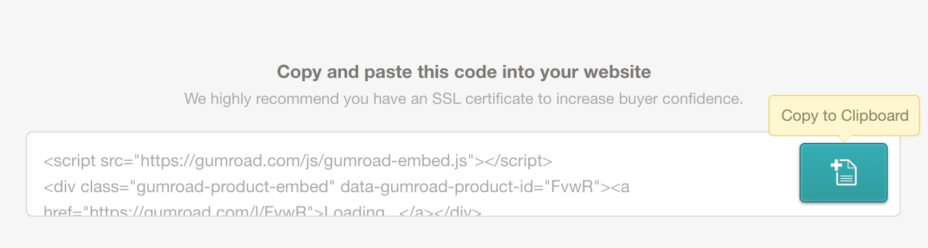Click the partially visible href line
This screenshot has height=248, width=928.
pos(262,210)
